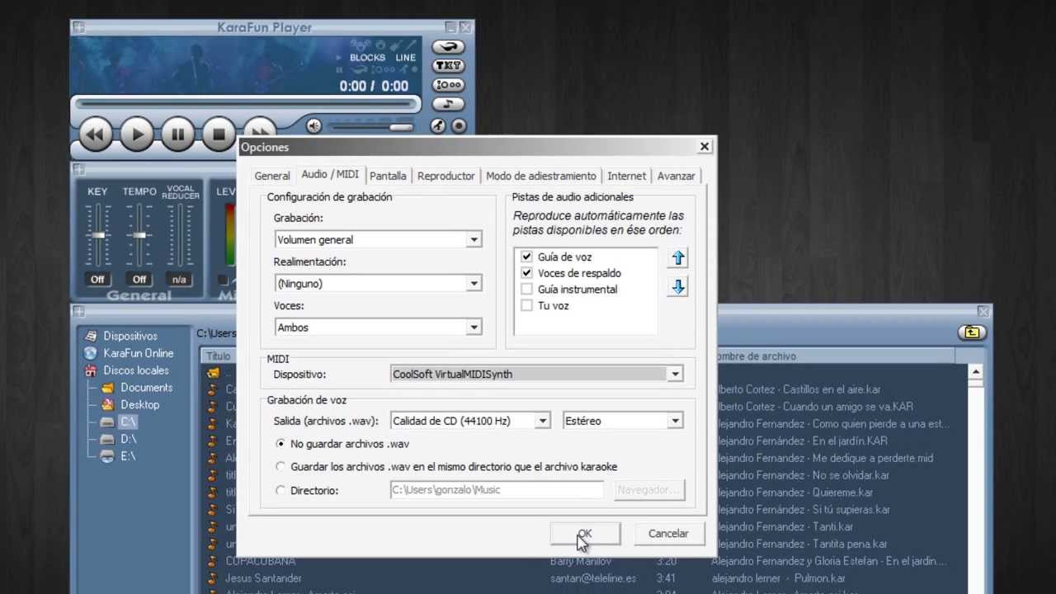Open the Grabación dropdown showing Volumen general
This screenshot has width=1056, height=594.
coord(379,239)
